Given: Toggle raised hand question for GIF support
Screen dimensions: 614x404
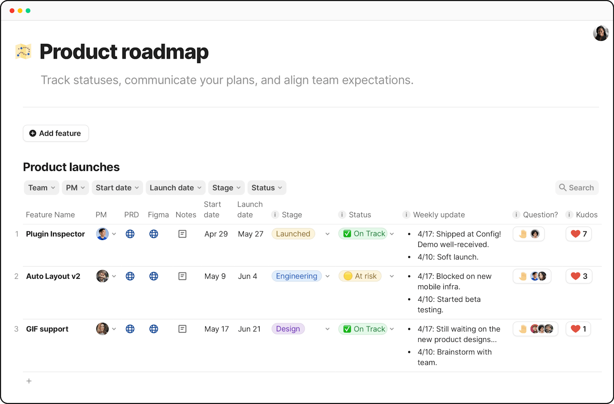Looking at the screenshot, I should pos(523,329).
